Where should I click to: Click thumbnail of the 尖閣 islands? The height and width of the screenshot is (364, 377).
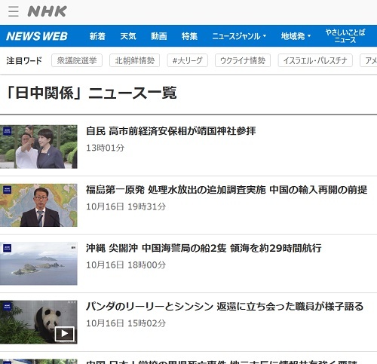click(x=38, y=264)
